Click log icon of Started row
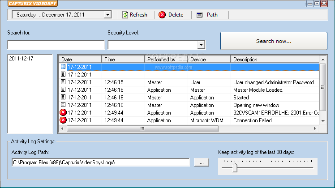Viewport: 335px width, 188px height. [x=63, y=97]
